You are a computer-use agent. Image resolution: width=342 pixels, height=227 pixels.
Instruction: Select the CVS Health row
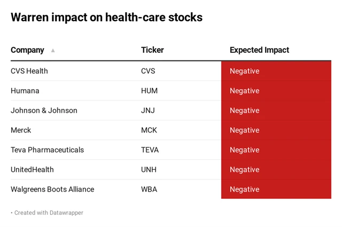(x=29, y=71)
